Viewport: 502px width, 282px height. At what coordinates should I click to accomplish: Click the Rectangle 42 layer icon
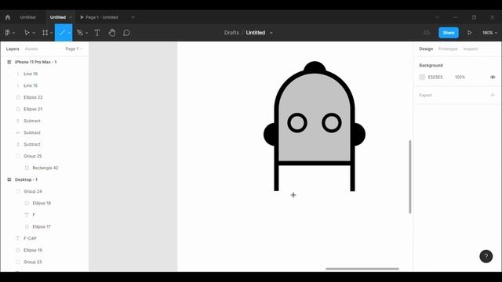click(x=27, y=168)
